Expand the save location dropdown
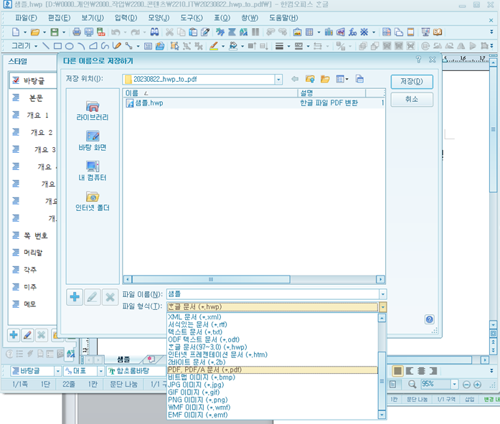 tap(278, 80)
